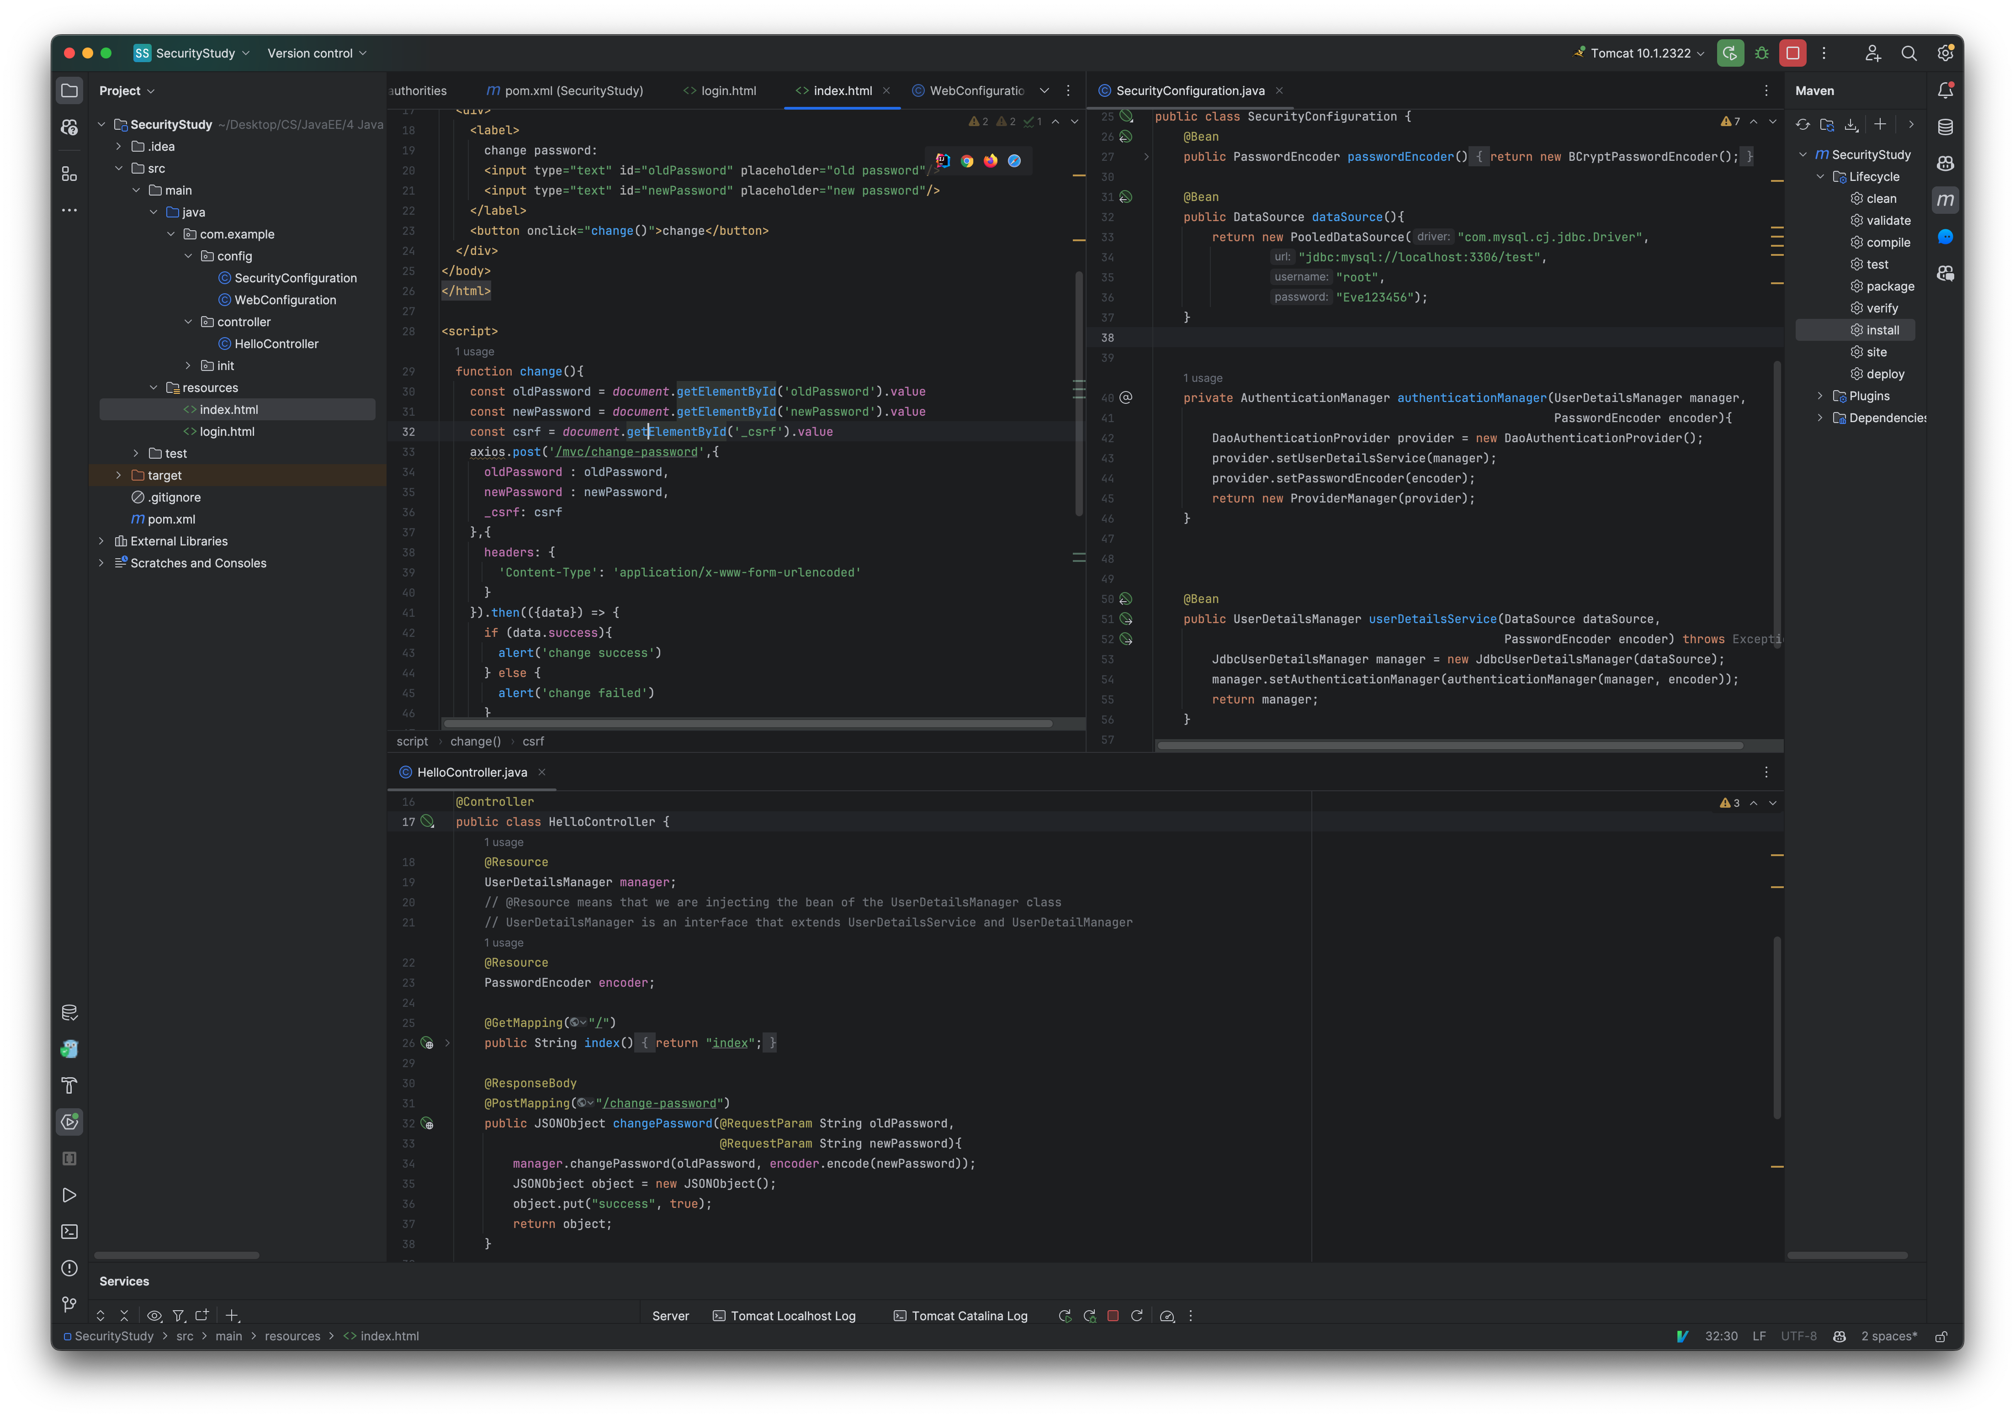Reload all Maven projects

point(1803,125)
